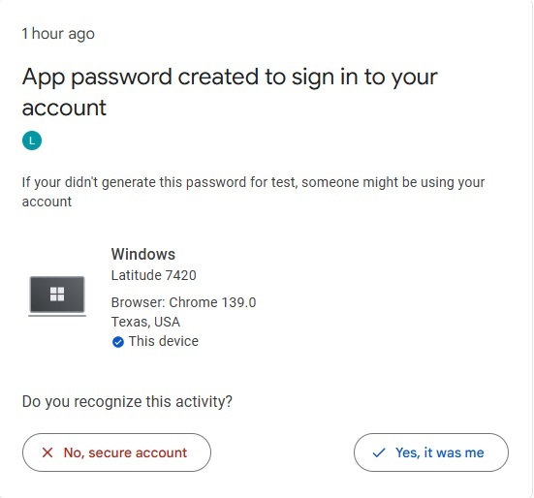Screen dimensions: 534x498
Task: Click the teal L account avatar
Action: 32,140
